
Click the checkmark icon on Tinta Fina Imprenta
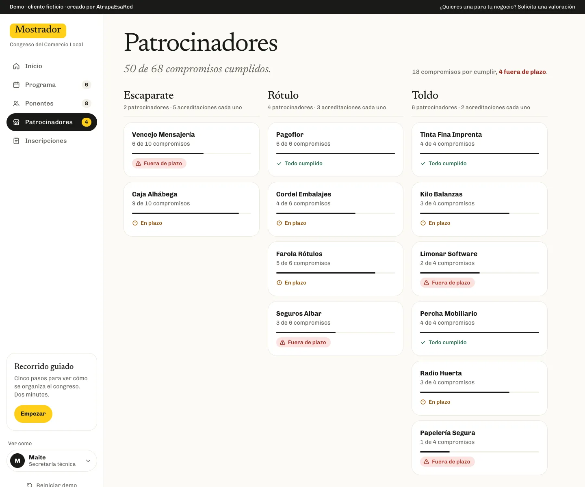pyautogui.click(x=423, y=164)
